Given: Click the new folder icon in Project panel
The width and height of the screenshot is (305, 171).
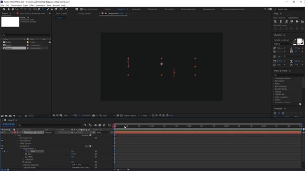Looking at the screenshot, I should tap(6, 116).
